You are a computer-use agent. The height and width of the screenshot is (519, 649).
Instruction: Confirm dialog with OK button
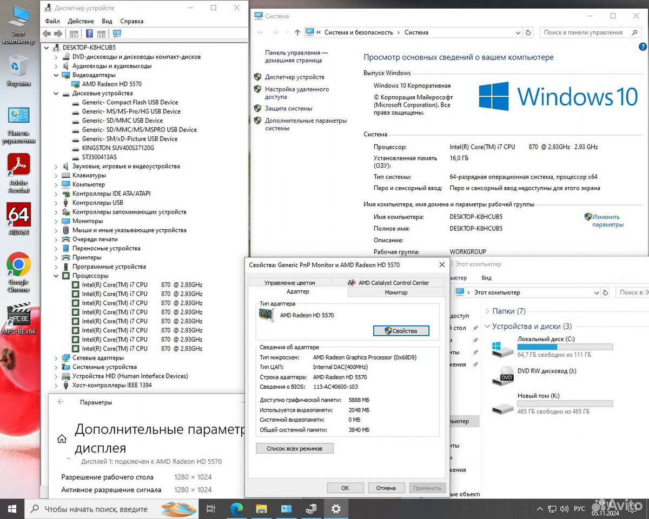[x=345, y=488]
